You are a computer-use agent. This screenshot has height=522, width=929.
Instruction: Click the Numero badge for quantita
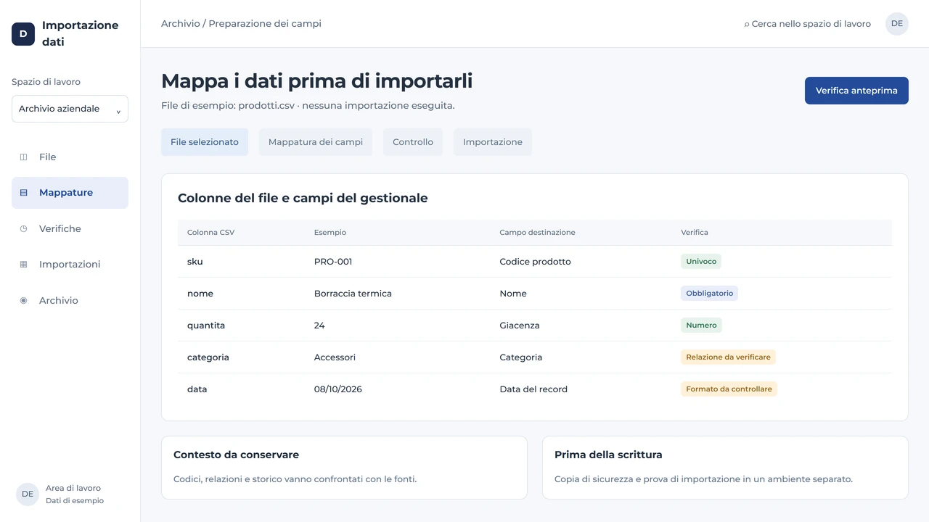pyautogui.click(x=701, y=326)
